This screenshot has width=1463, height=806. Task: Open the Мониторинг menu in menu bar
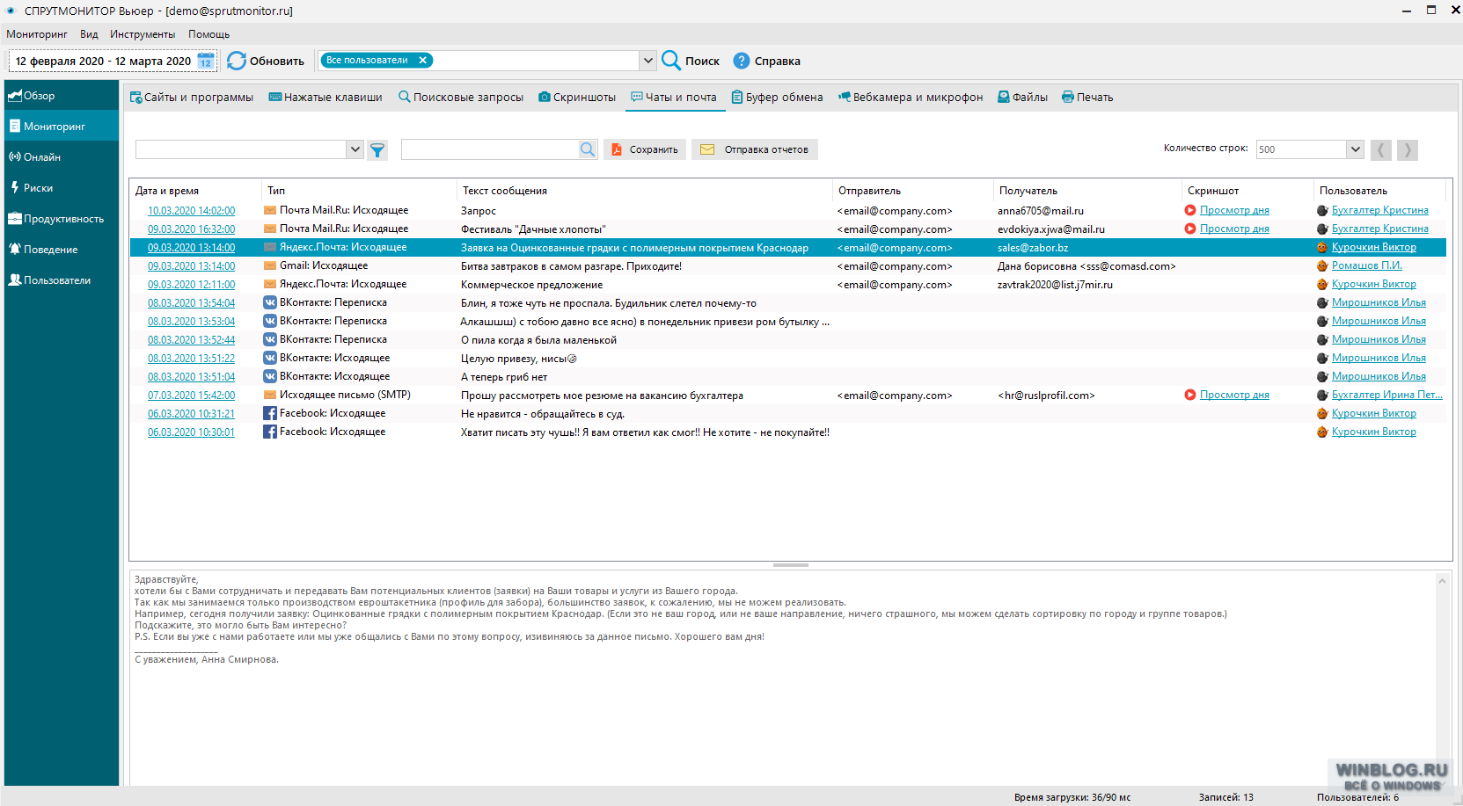37,34
